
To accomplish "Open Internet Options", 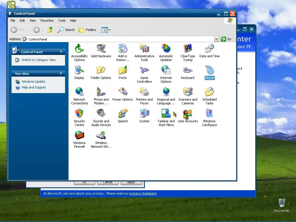I will coord(166,74).
